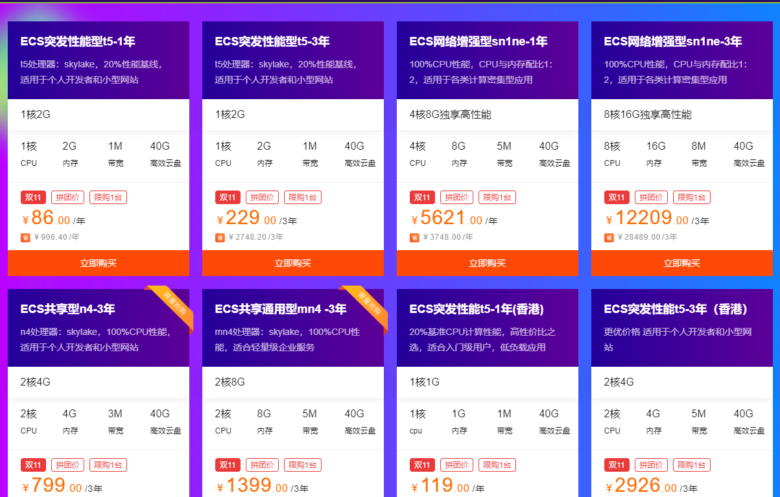Select the ECS网络增强型sn1ne-3年 heading
Viewport: 780px width, 497px height.
pos(673,41)
